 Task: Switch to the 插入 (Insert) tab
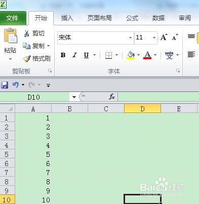point(67,18)
